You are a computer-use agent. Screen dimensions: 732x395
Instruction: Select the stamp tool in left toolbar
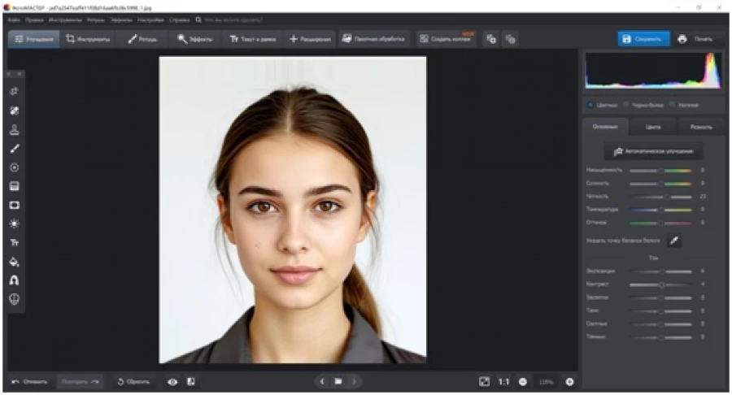point(15,130)
